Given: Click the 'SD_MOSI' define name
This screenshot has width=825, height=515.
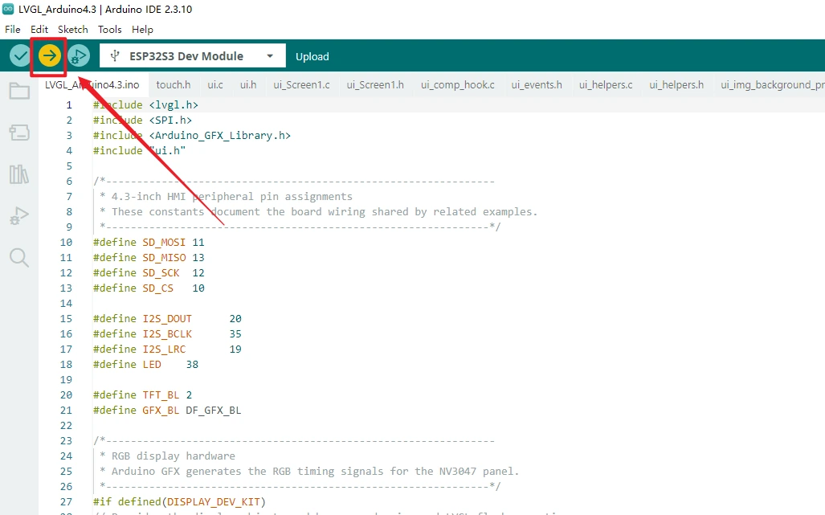Looking at the screenshot, I should (x=164, y=243).
